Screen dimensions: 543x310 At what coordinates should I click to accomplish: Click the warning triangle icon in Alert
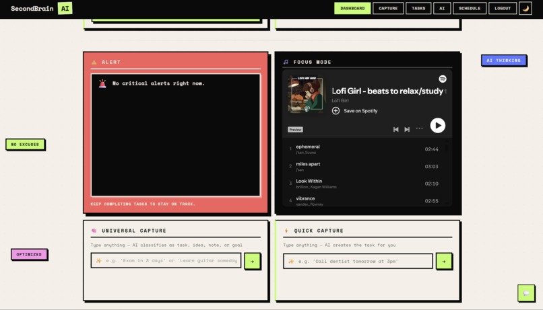click(x=94, y=63)
